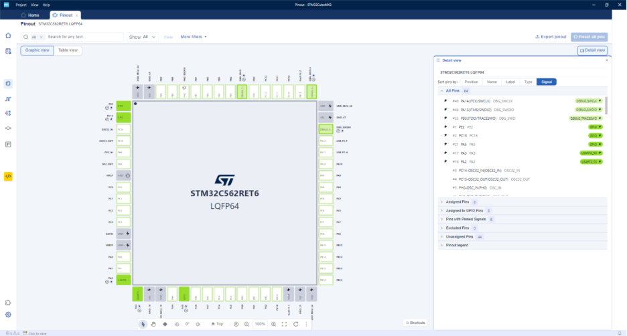
Task: Open the settings gear at sidebar bottom
Action: pos(8,315)
